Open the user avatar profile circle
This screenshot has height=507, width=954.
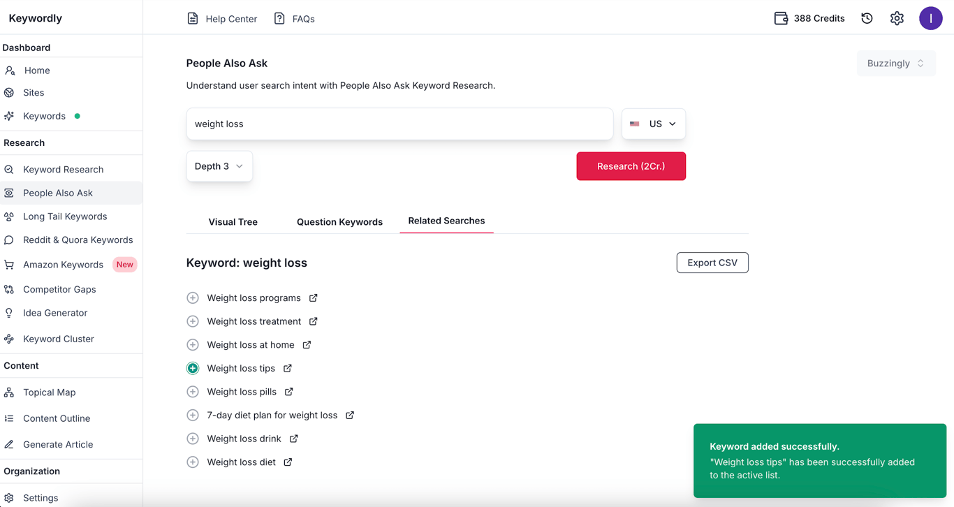click(x=930, y=19)
